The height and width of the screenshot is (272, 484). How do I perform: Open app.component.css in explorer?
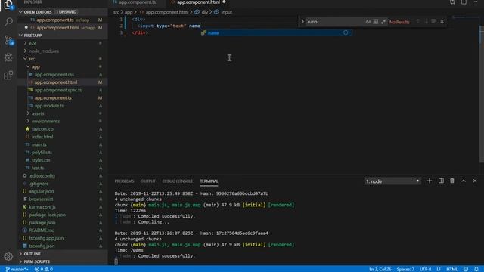pos(54,75)
